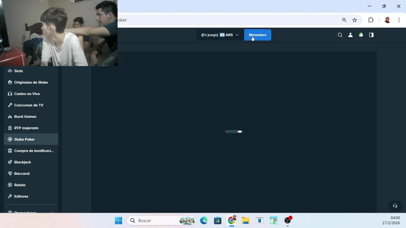Click the Chrome zoom magnifier icon

coord(344,20)
